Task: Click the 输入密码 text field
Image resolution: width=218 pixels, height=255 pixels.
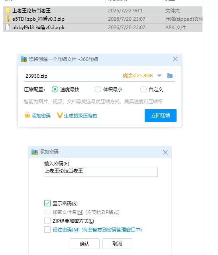Action: click(x=101, y=172)
